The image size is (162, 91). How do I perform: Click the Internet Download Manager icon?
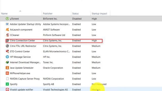point(7,62)
